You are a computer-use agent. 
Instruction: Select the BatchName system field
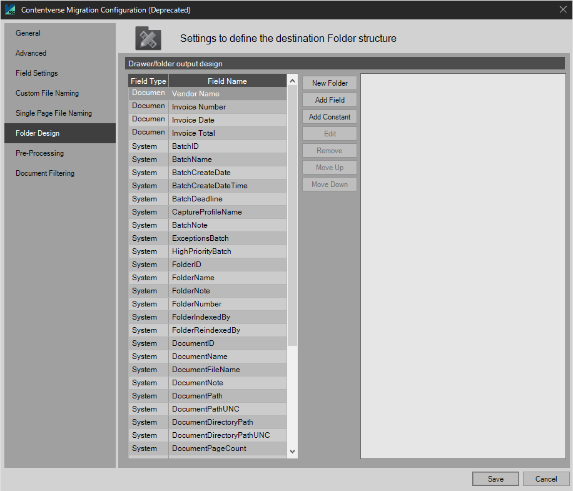tap(207, 159)
